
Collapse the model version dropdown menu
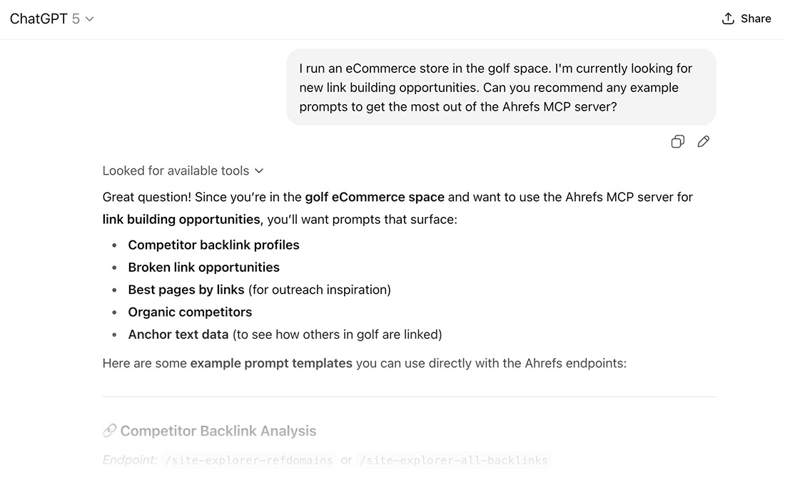[x=88, y=19]
